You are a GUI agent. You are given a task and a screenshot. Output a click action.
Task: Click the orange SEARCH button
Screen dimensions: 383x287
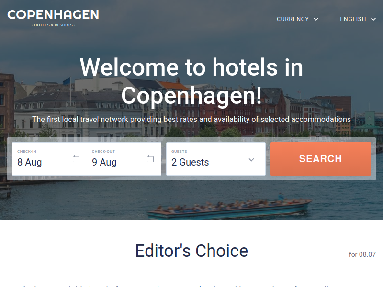321,159
